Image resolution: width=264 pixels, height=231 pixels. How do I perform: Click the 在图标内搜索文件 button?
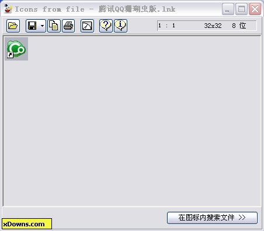tap(212, 218)
